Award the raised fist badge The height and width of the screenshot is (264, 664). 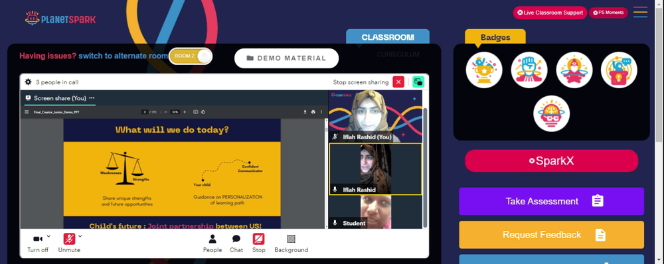pyautogui.click(x=529, y=70)
